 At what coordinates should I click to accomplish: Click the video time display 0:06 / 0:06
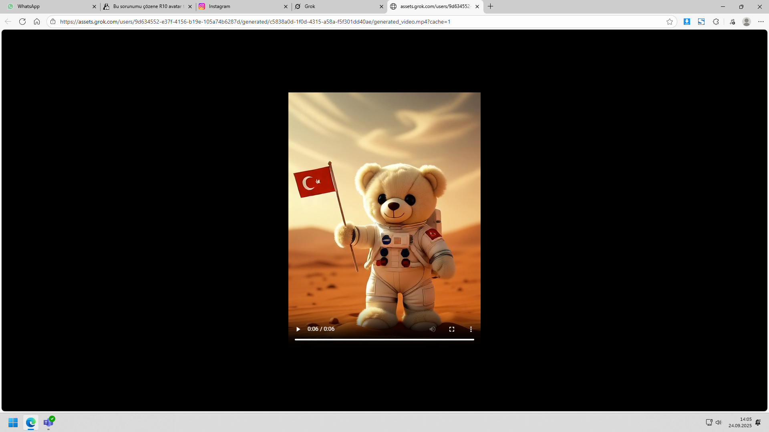coord(321,329)
